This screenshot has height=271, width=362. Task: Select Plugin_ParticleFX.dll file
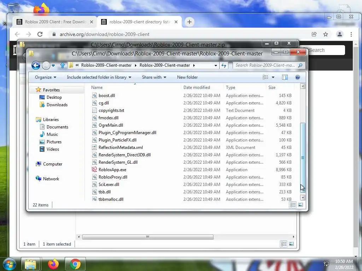pos(117,140)
